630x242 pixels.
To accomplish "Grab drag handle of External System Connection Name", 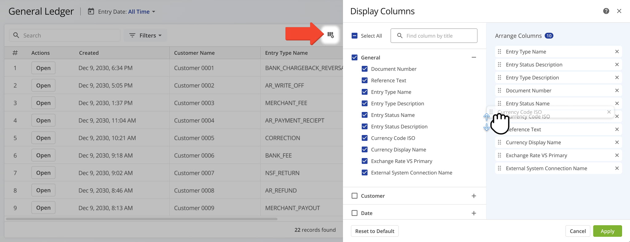I will click(500, 168).
